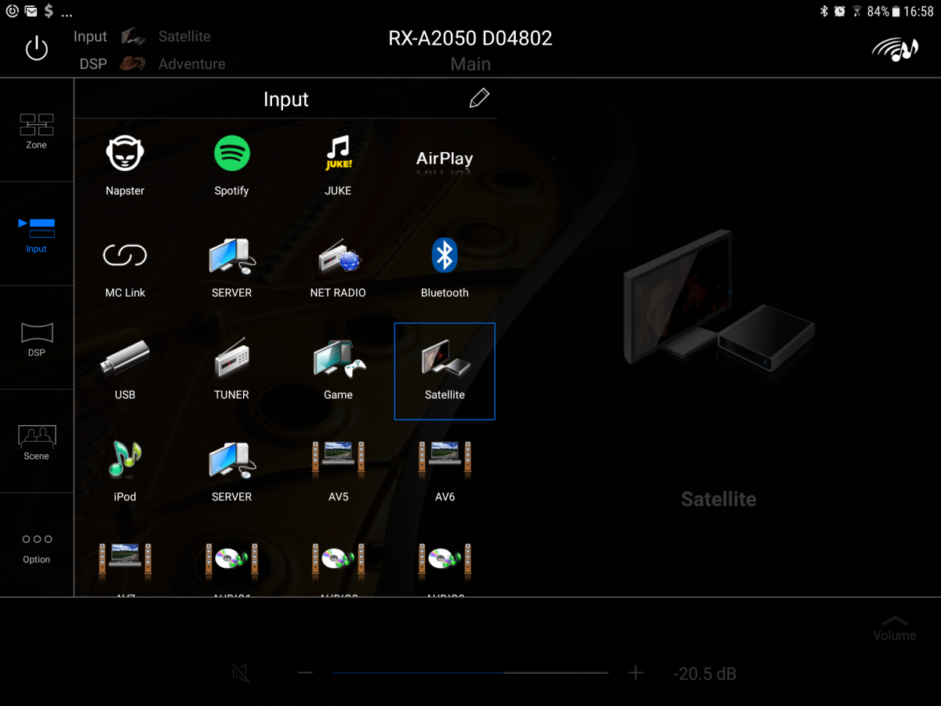Image resolution: width=941 pixels, height=706 pixels.
Task: Select SERVER input beside MC Link
Action: tap(232, 268)
